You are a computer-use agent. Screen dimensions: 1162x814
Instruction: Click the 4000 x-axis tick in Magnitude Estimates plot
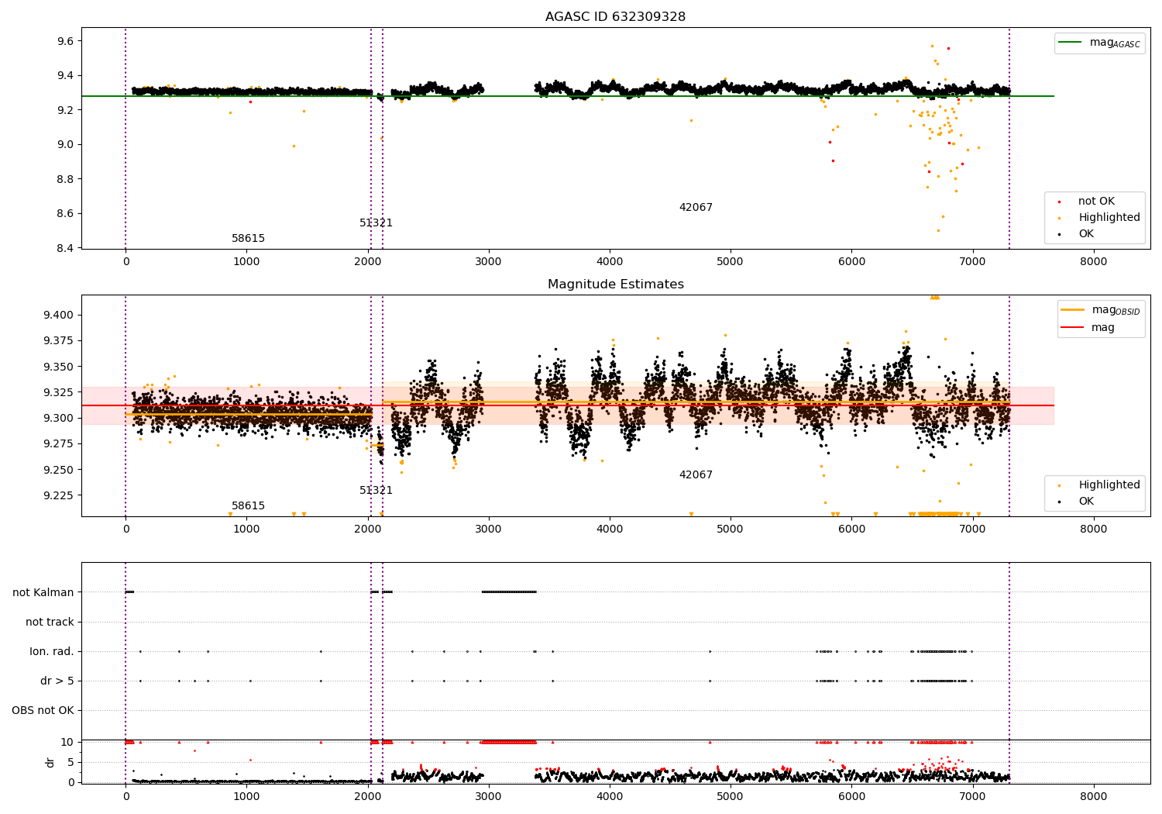coord(610,529)
